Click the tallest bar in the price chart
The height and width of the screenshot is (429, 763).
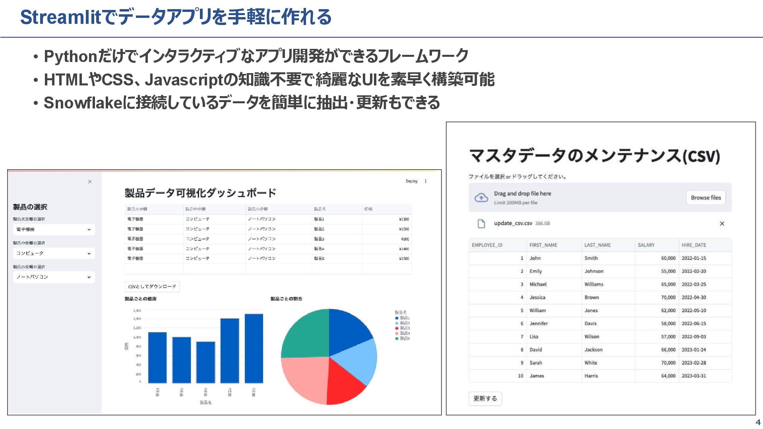click(x=254, y=348)
